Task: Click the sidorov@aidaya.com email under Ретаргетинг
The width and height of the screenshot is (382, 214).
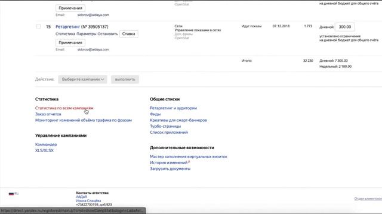Action: click(93, 49)
